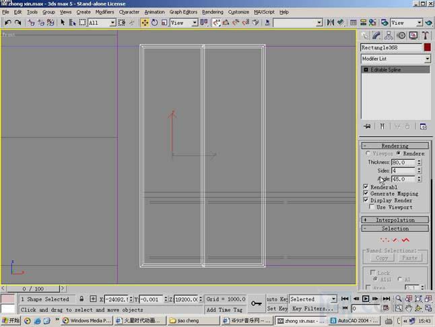Open the Material Editor icon

click(372, 22)
